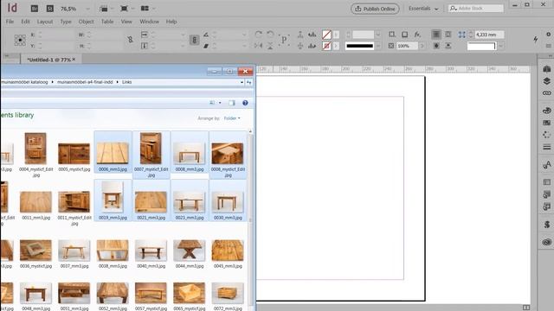
Task: Click the Links folder in Explorer breadcrumb
Action: click(127, 82)
